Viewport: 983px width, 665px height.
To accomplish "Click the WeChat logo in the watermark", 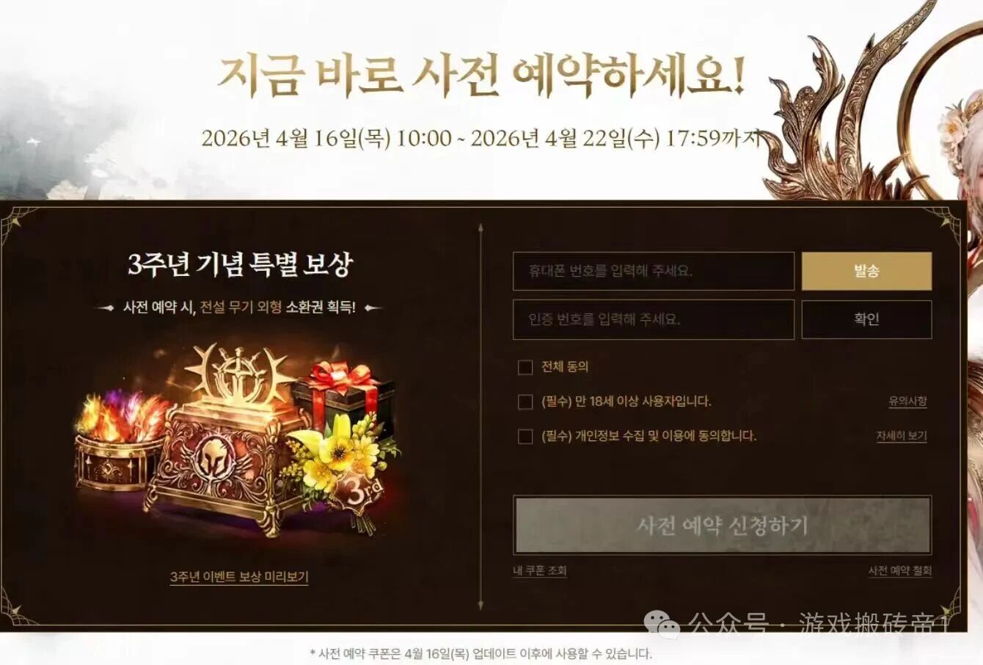I will pyautogui.click(x=662, y=625).
